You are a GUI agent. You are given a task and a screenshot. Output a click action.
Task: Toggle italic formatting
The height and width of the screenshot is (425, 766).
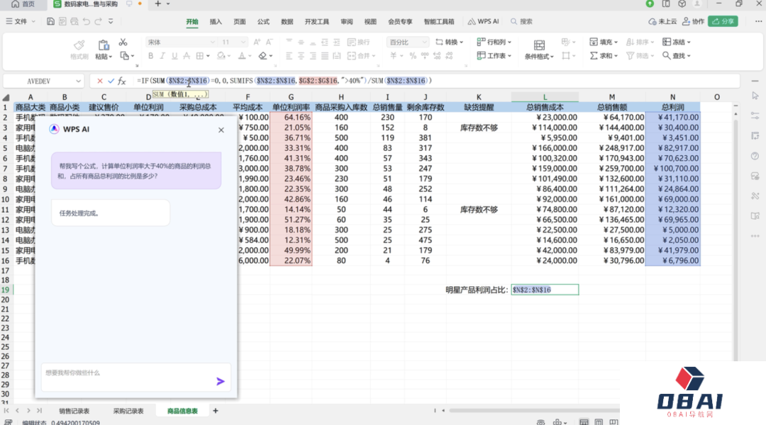pos(163,55)
